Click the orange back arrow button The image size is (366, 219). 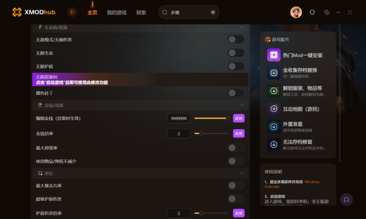pyautogui.click(x=72, y=12)
